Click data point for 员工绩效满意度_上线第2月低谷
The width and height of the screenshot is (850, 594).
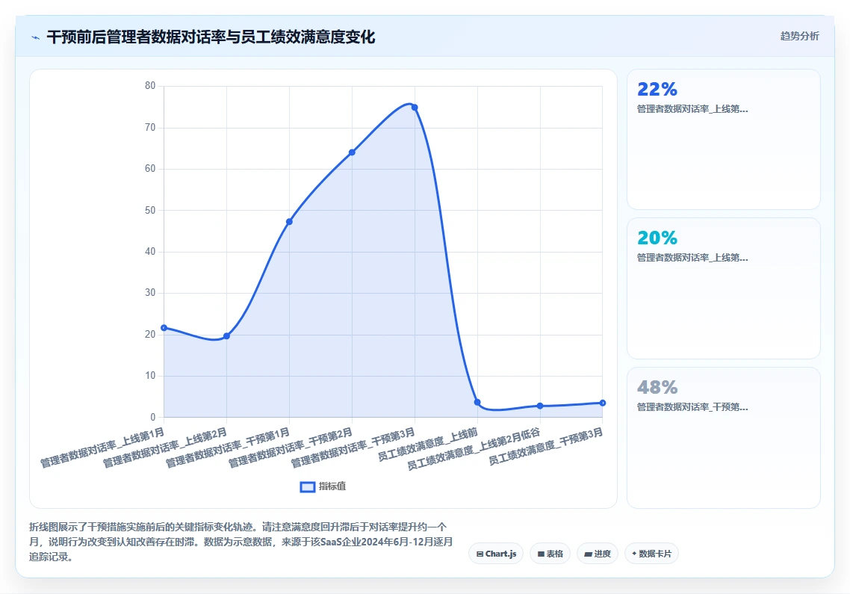point(540,406)
